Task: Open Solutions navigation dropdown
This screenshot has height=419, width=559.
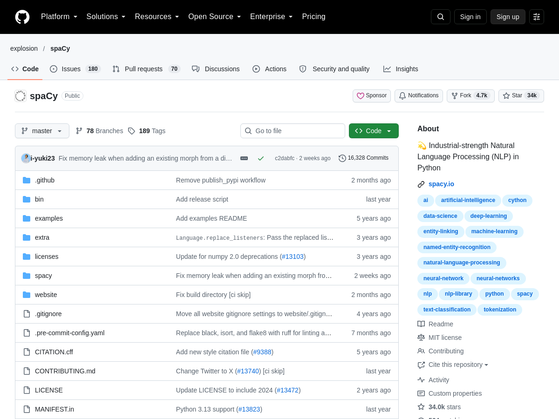Action: pos(106,17)
